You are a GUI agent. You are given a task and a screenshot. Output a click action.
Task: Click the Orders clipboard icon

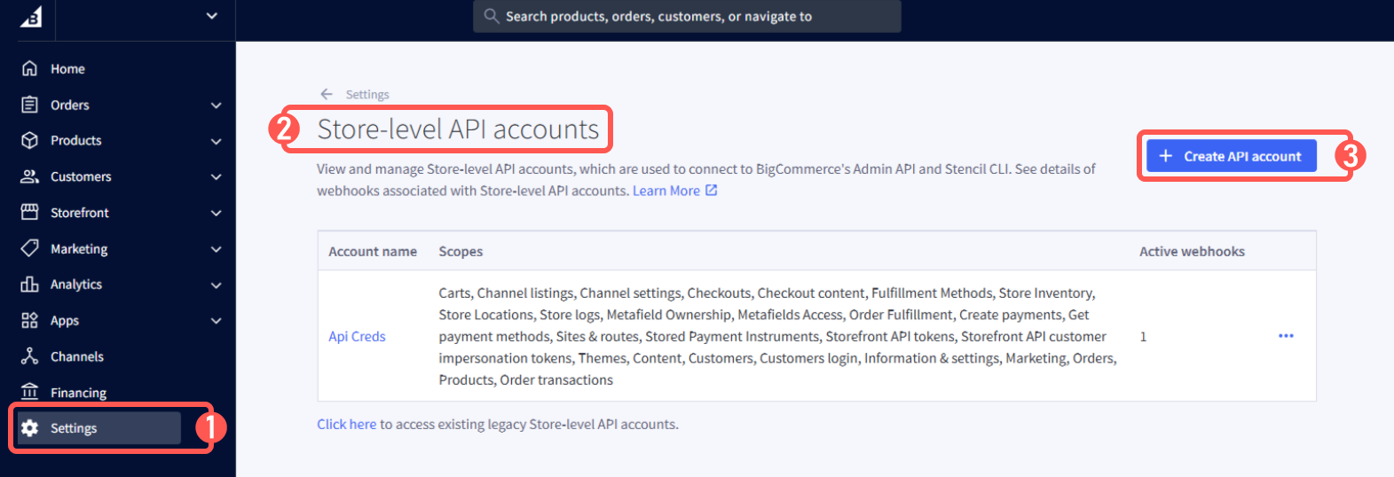30,105
